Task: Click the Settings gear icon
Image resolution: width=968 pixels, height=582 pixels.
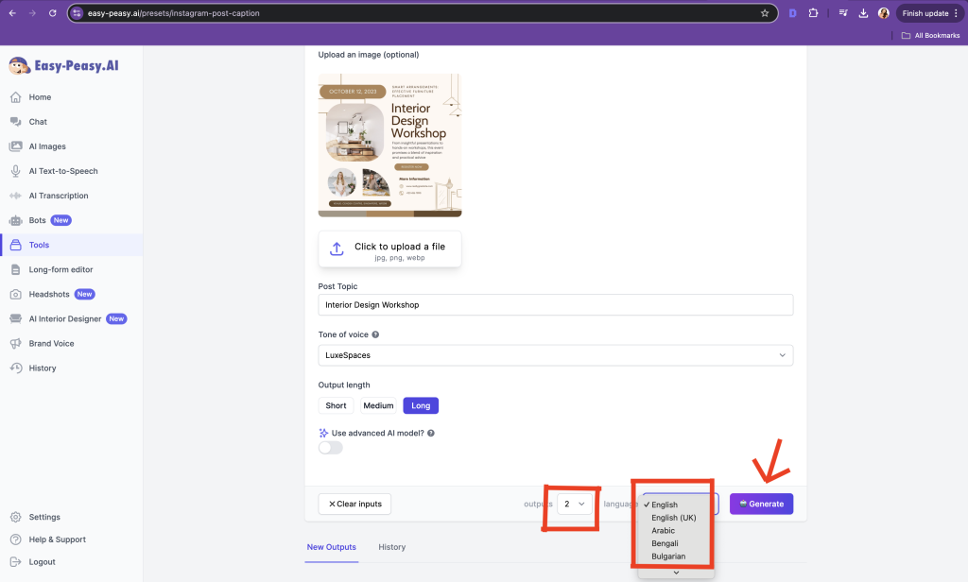Action: point(15,517)
